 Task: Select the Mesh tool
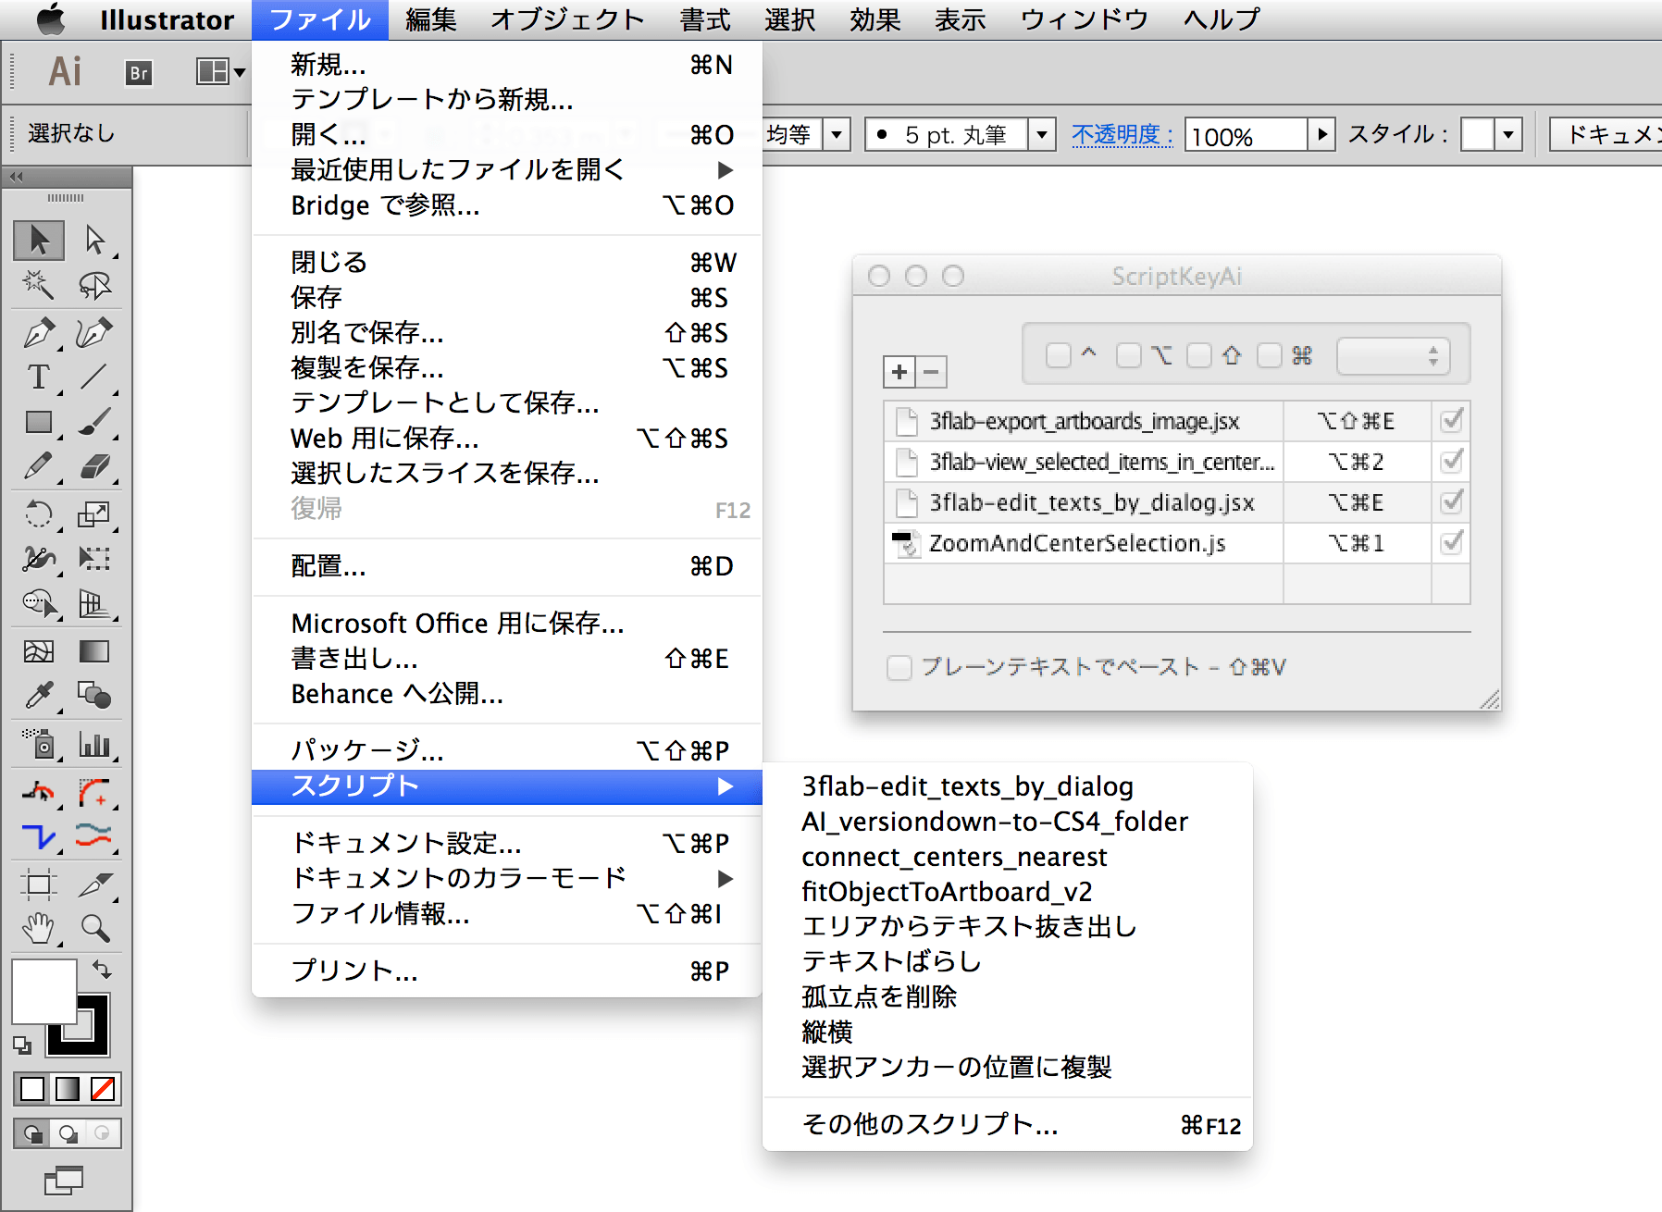pyautogui.click(x=39, y=651)
